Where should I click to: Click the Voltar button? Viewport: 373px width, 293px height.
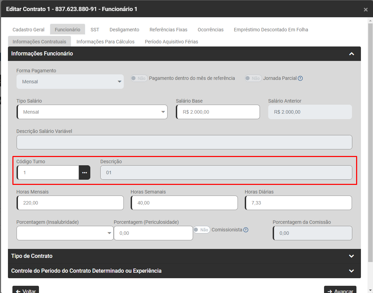pos(26,291)
